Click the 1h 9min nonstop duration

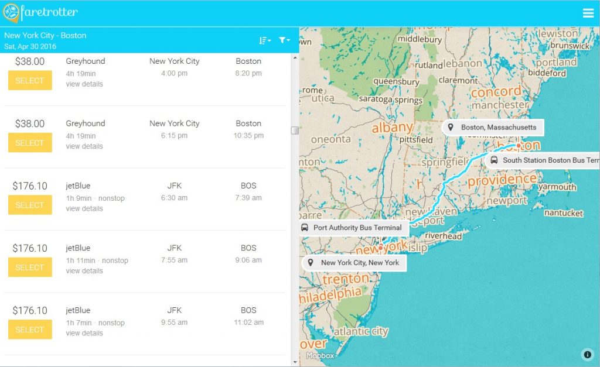click(95, 198)
